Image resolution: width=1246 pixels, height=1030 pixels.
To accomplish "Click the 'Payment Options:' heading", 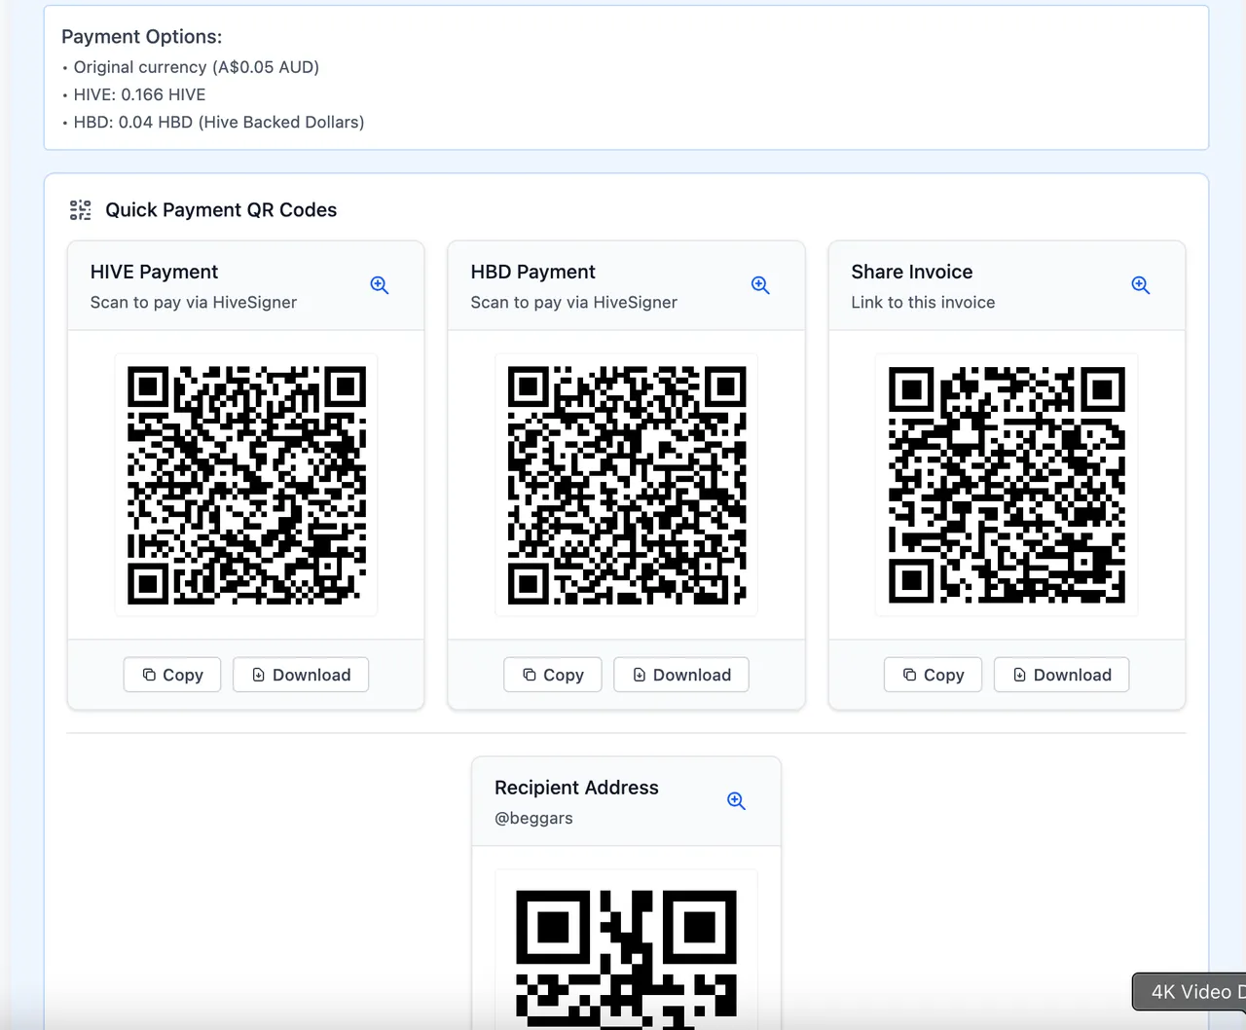I will (x=142, y=37).
